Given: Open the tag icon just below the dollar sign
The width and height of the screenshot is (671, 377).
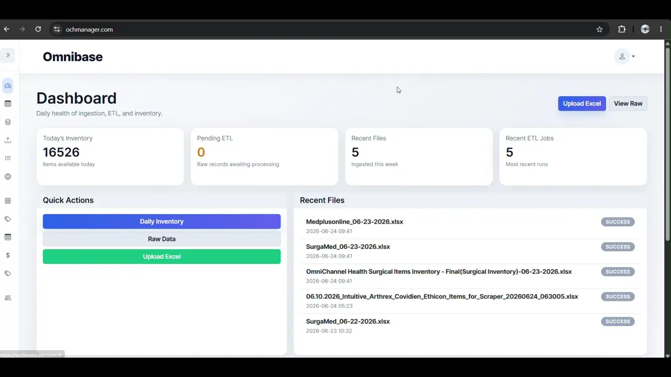Looking at the screenshot, I should pos(8,273).
